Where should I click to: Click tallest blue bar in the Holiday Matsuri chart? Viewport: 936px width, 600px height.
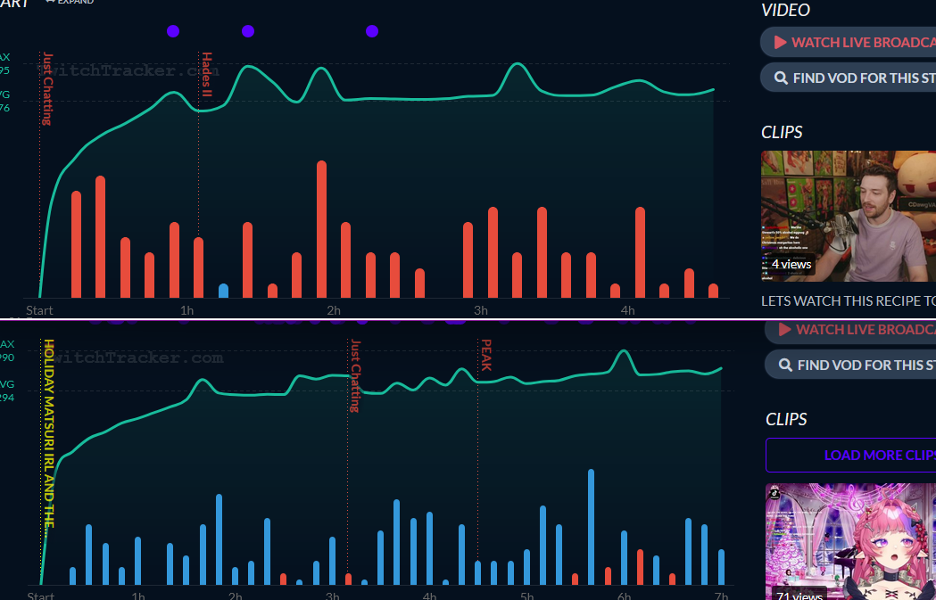point(591,527)
